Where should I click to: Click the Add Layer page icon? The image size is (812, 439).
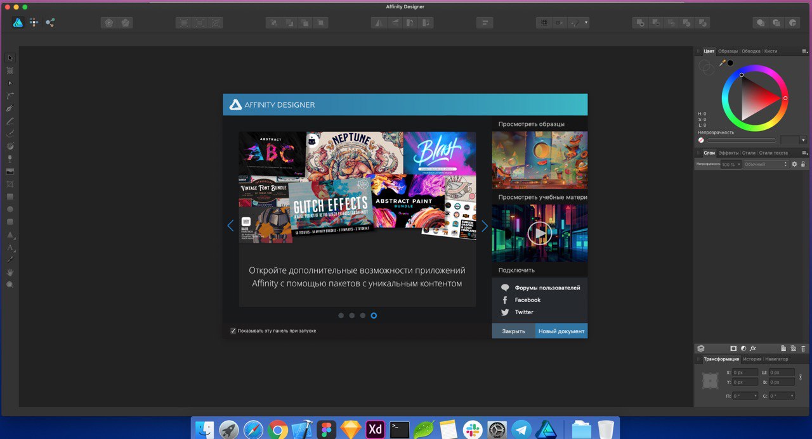coord(783,348)
